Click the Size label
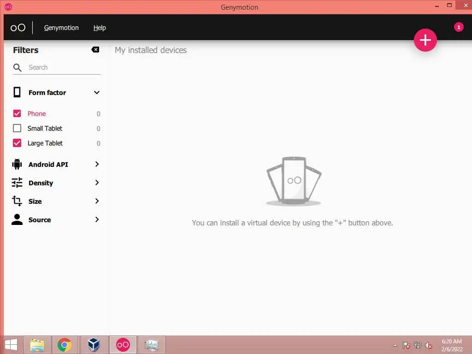472x354 pixels. click(x=35, y=201)
